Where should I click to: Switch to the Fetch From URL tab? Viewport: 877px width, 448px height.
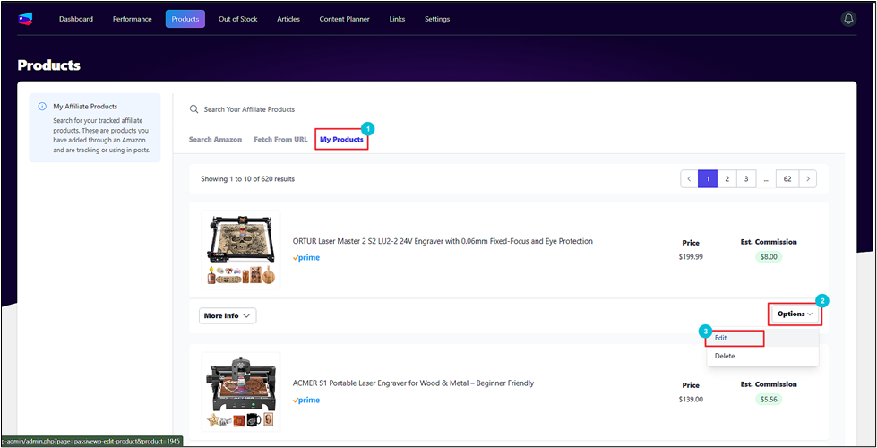point(280,140)
